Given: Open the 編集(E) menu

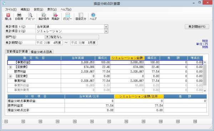Looking at the screenshot, I should pos(25,9).
